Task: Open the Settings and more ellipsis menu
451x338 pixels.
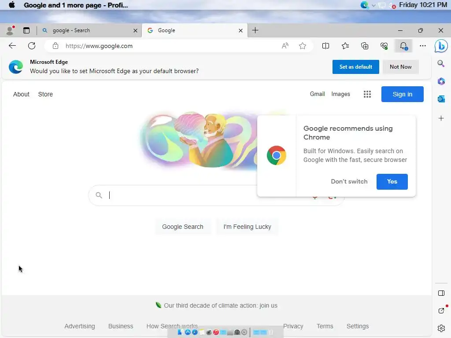Action: tap(423, 46)
